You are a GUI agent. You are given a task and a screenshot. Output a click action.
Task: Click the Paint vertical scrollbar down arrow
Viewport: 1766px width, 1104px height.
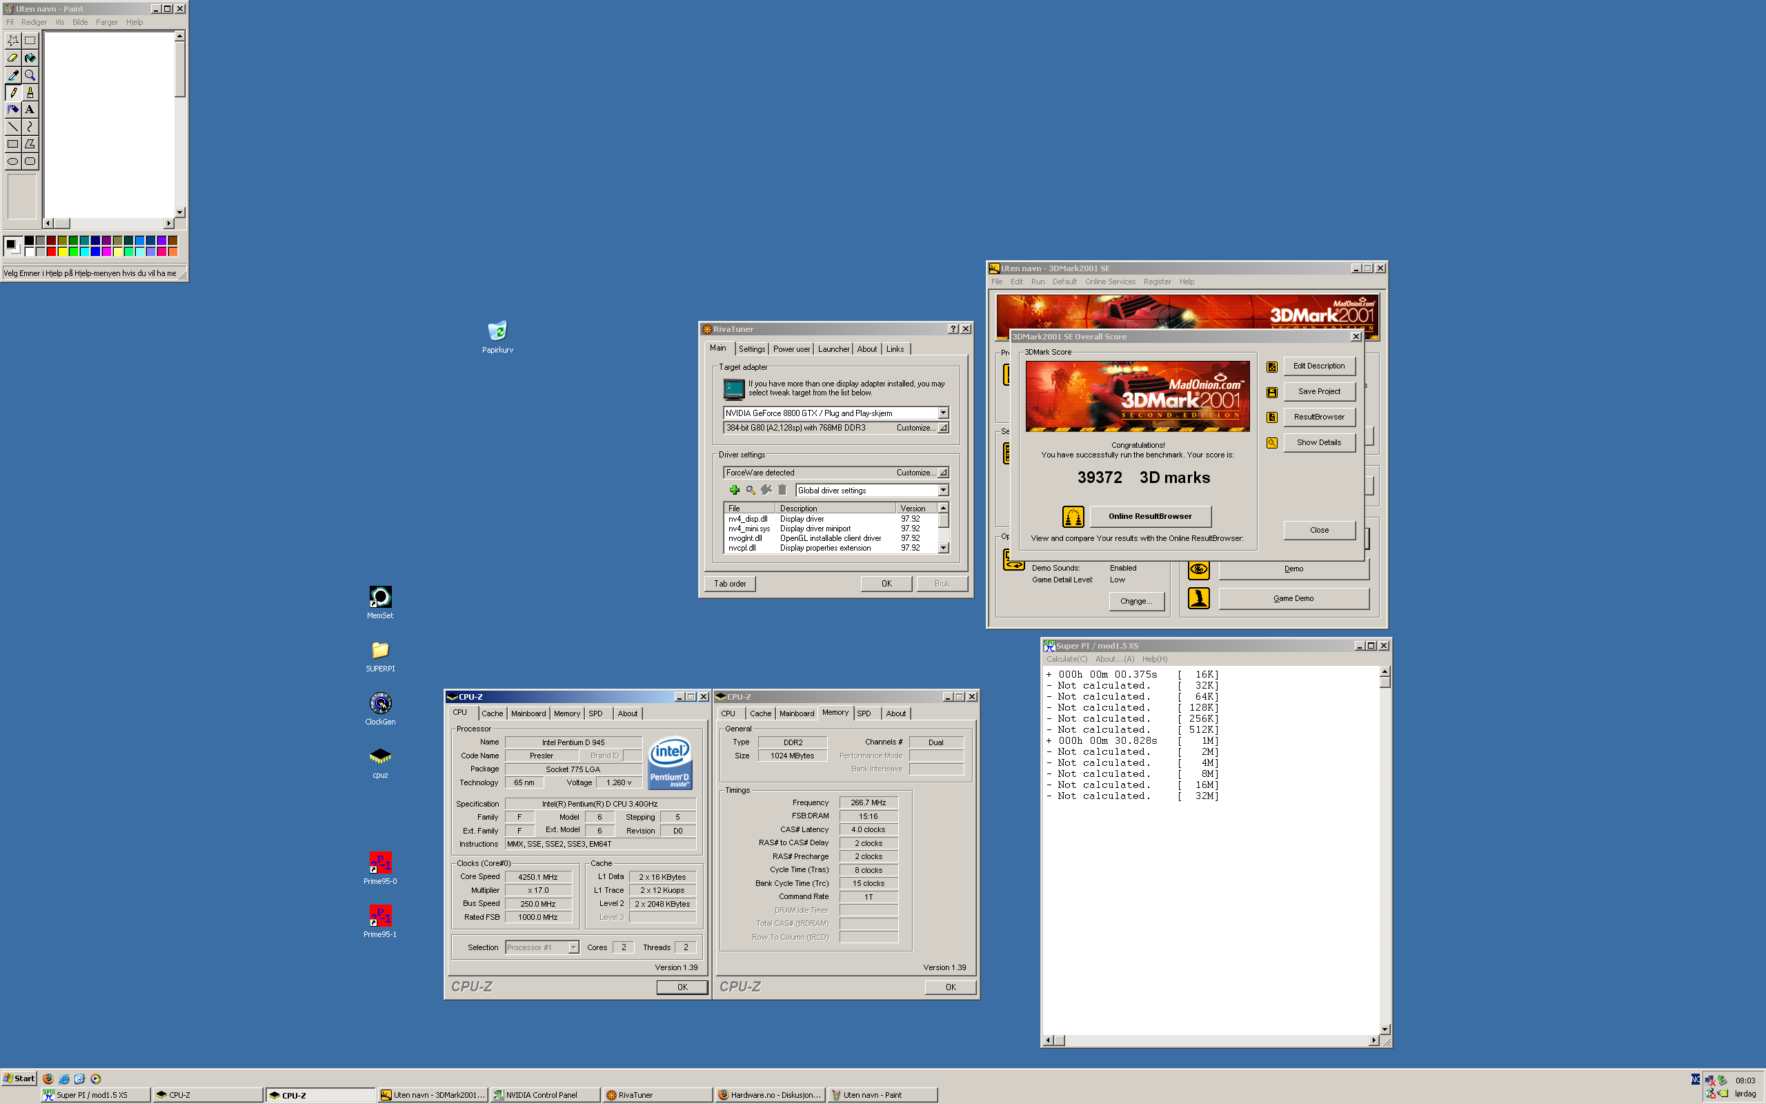tap(179, 212)
